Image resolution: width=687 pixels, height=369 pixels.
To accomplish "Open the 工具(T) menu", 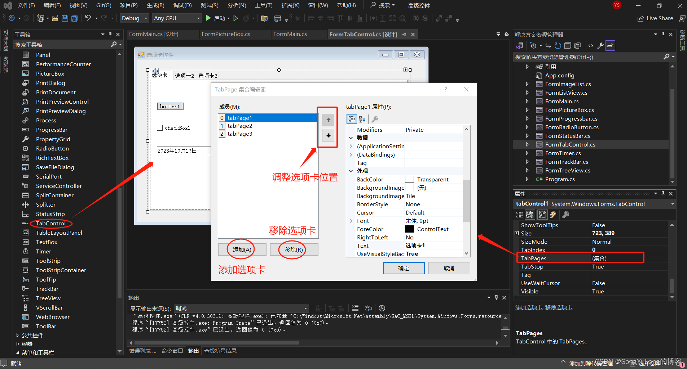I will 264,5.
